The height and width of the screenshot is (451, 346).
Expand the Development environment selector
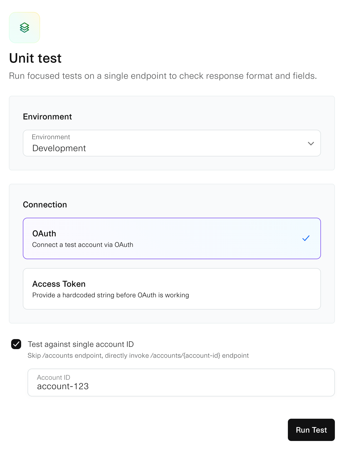tap(172, 143)
